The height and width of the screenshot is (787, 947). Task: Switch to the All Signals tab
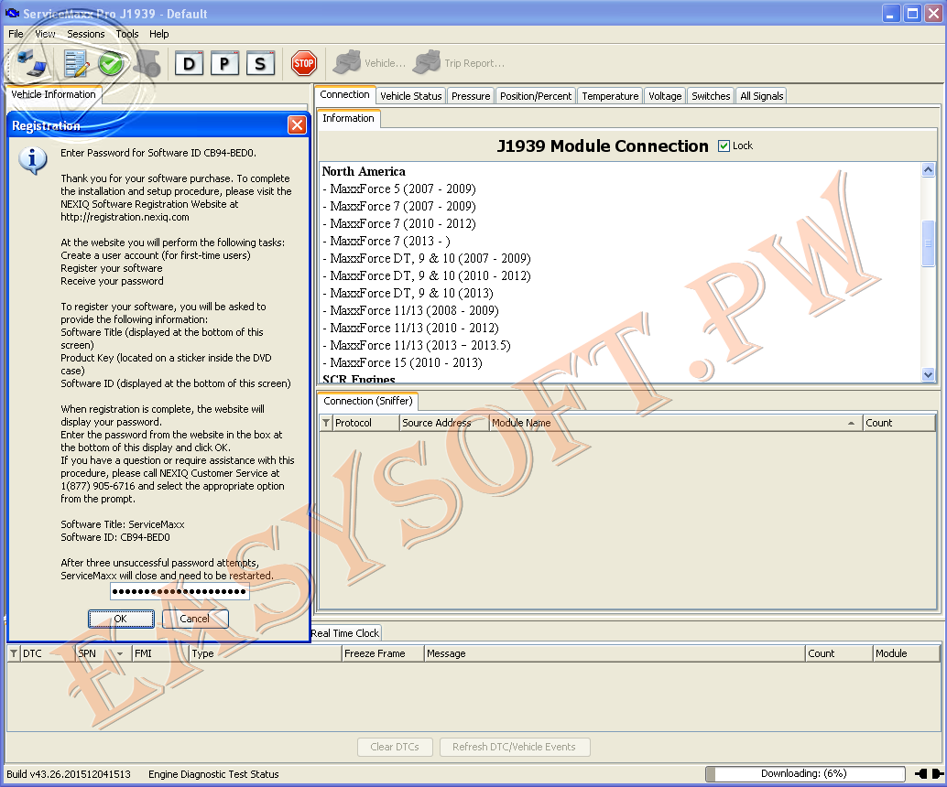[761, 96]
